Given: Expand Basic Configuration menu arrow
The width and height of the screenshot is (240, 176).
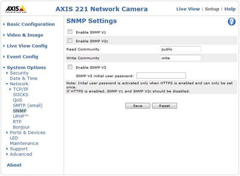Looking at the screenshot, I should coord(4,24).
